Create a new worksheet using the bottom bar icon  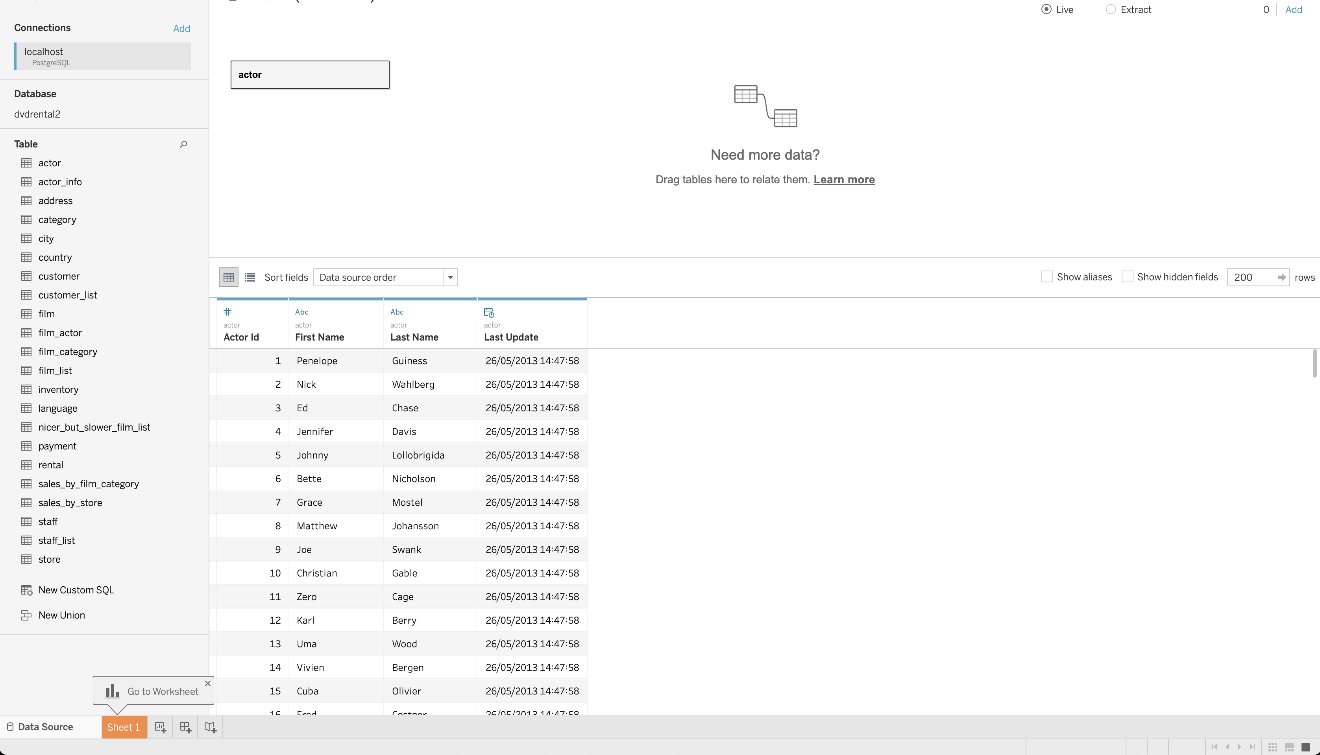point(161,726)
